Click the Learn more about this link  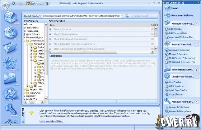pos(51,121)
